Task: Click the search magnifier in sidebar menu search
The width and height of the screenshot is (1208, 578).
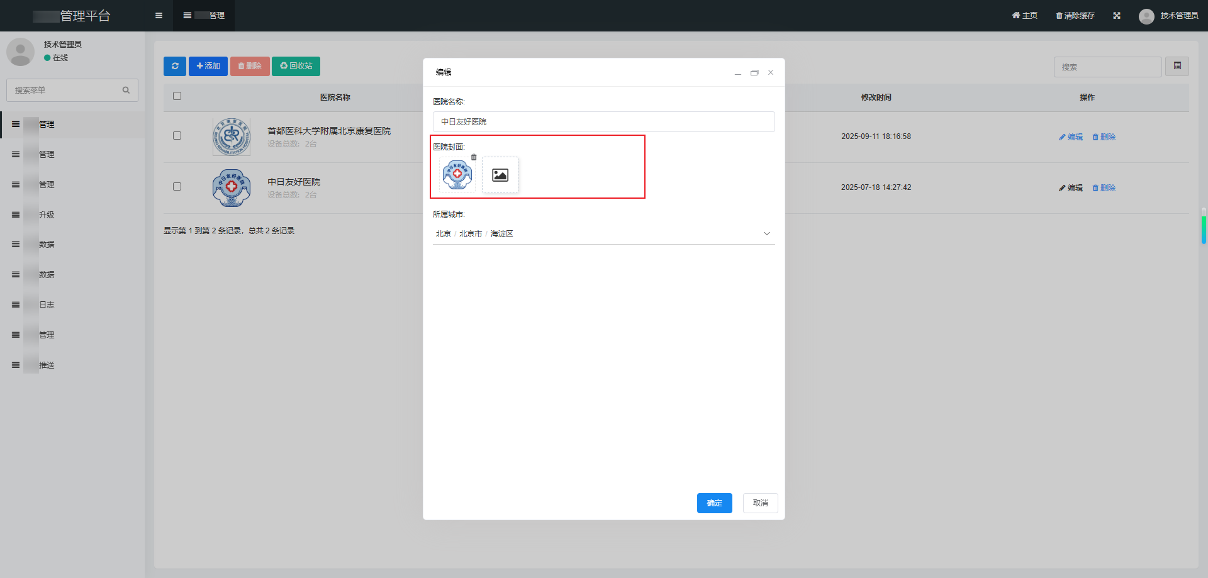Action: pos(126,90)
